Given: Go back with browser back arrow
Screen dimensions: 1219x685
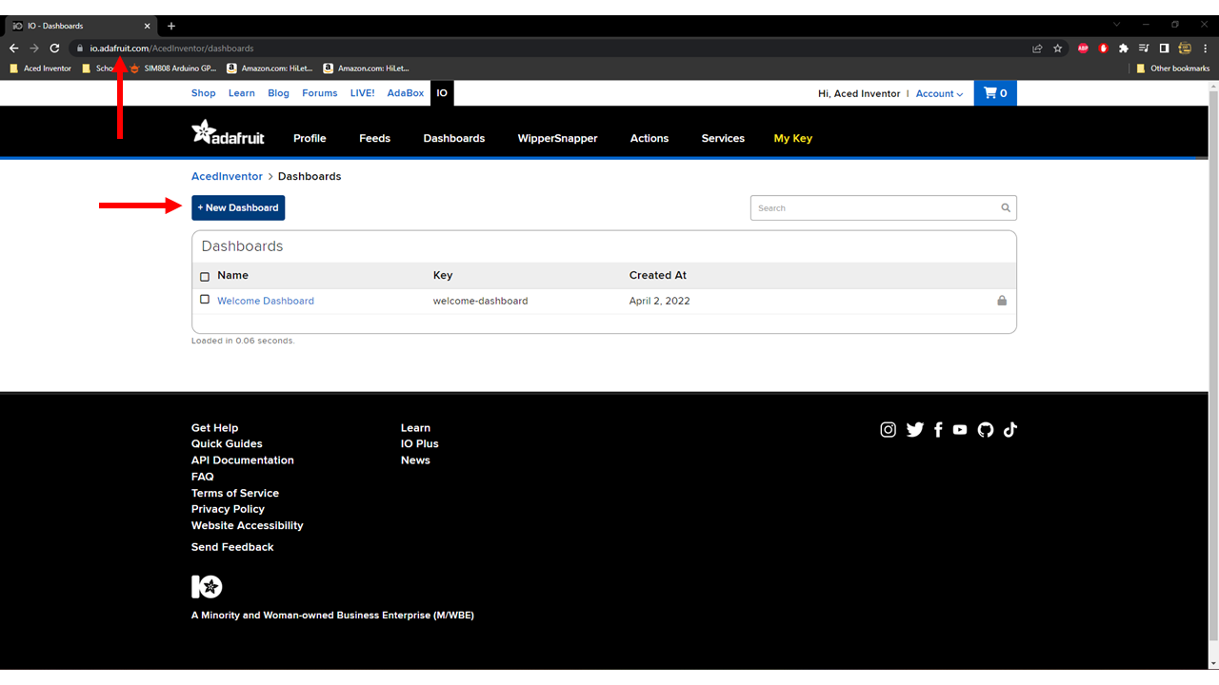Looking at the screenshot, I should 13,49.
